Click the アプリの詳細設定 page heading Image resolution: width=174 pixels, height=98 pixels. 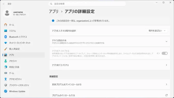pyautogui.click(x=79, y=11)
